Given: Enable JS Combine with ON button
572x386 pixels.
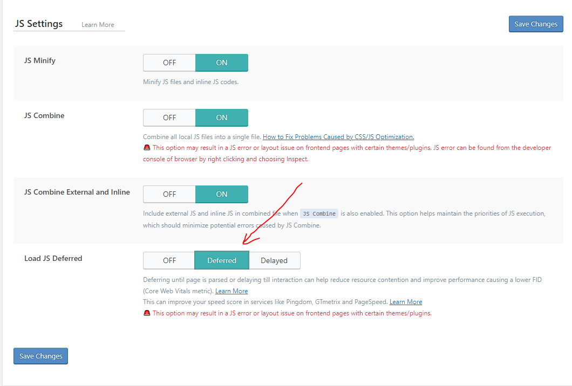Looking at the screenshot, I should pyautogui.click(x=222, y=118).
